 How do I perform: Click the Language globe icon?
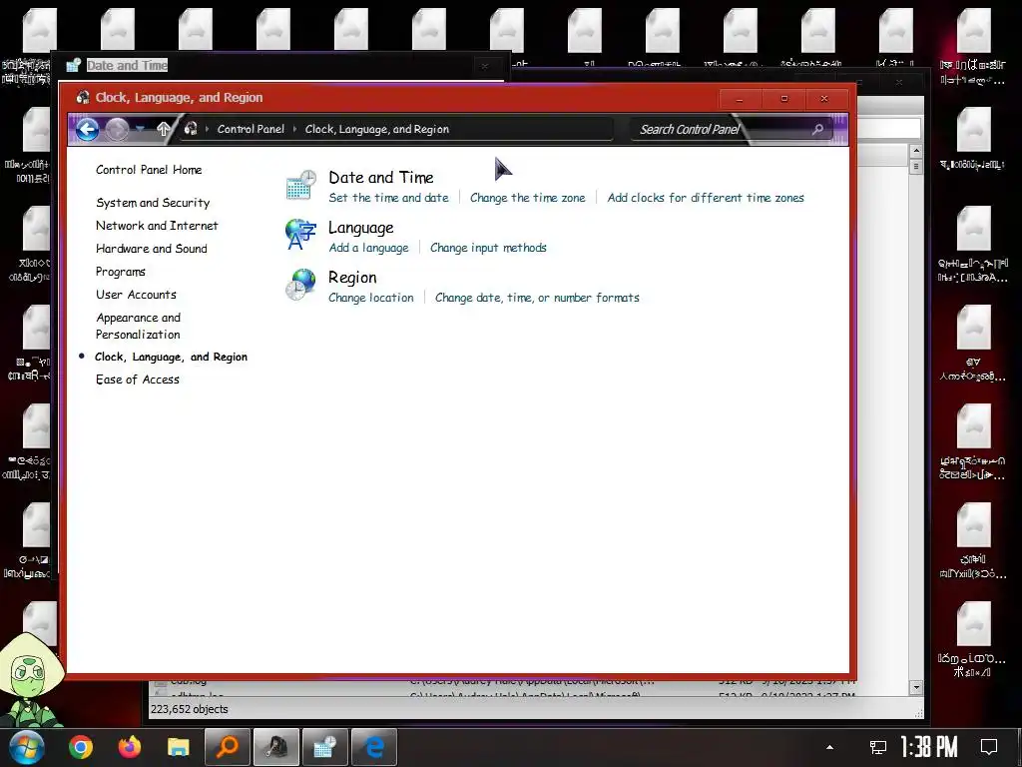(300, 235)
